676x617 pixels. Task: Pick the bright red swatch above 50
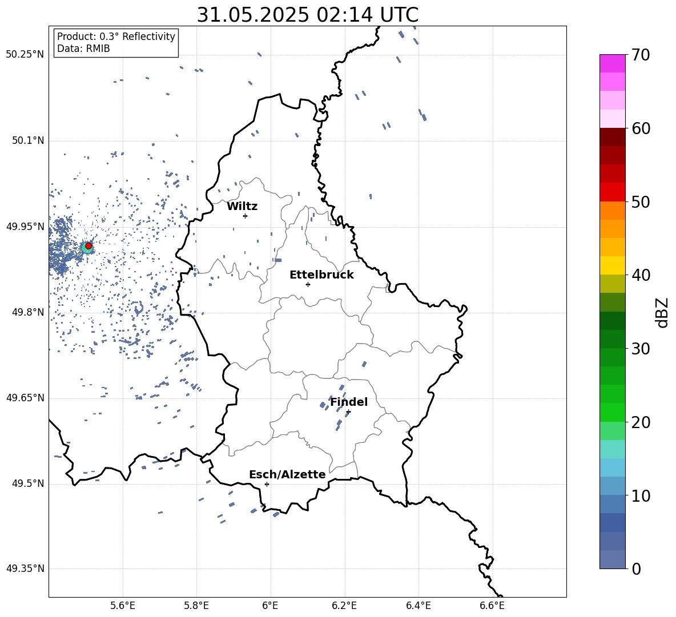click(612, 192)
